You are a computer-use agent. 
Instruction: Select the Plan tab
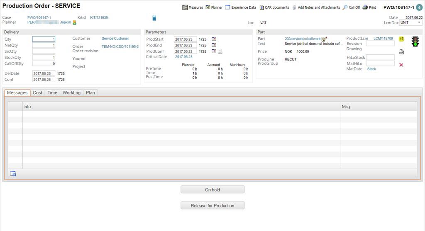coord(90,93)
